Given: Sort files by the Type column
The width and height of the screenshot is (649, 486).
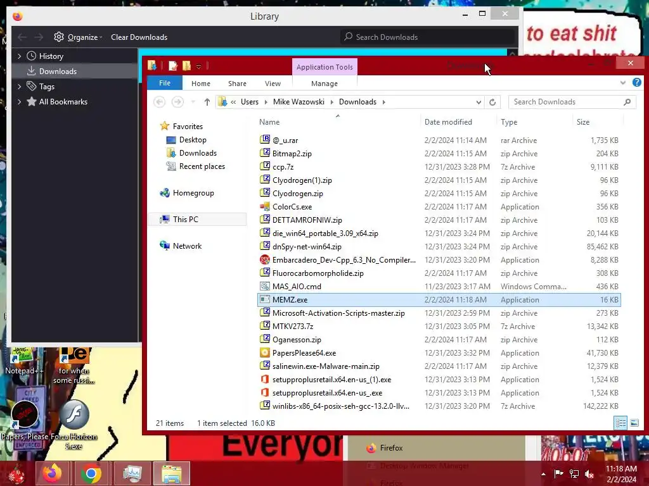Looking at the screenshot, I should click(x=509, y=122).
